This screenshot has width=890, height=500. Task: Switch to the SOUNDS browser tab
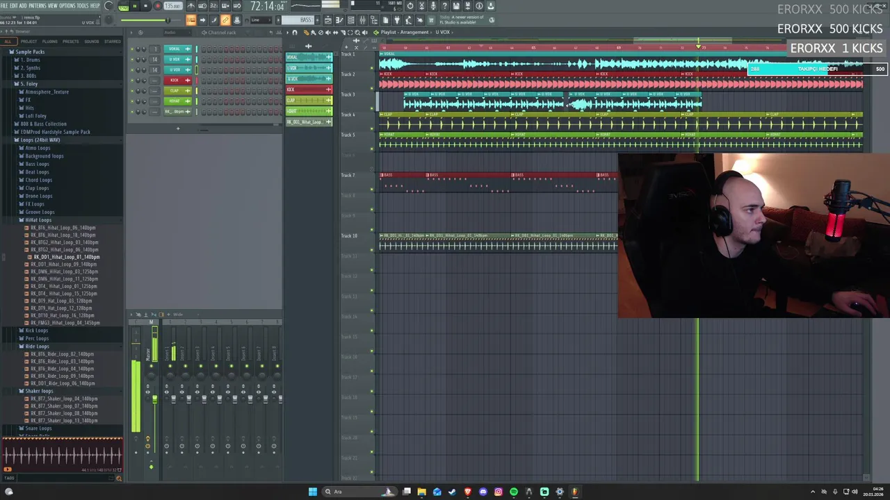pos(92,42)
